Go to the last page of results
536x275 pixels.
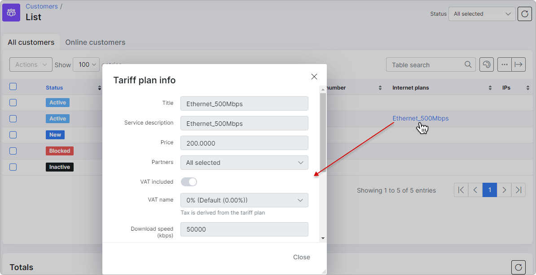[x=518, y=190]
